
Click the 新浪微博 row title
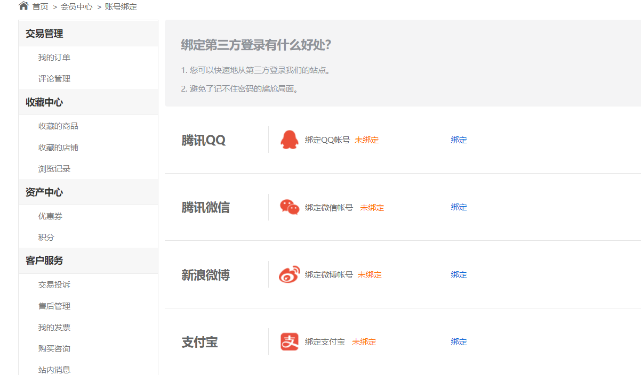coord(205,275)
